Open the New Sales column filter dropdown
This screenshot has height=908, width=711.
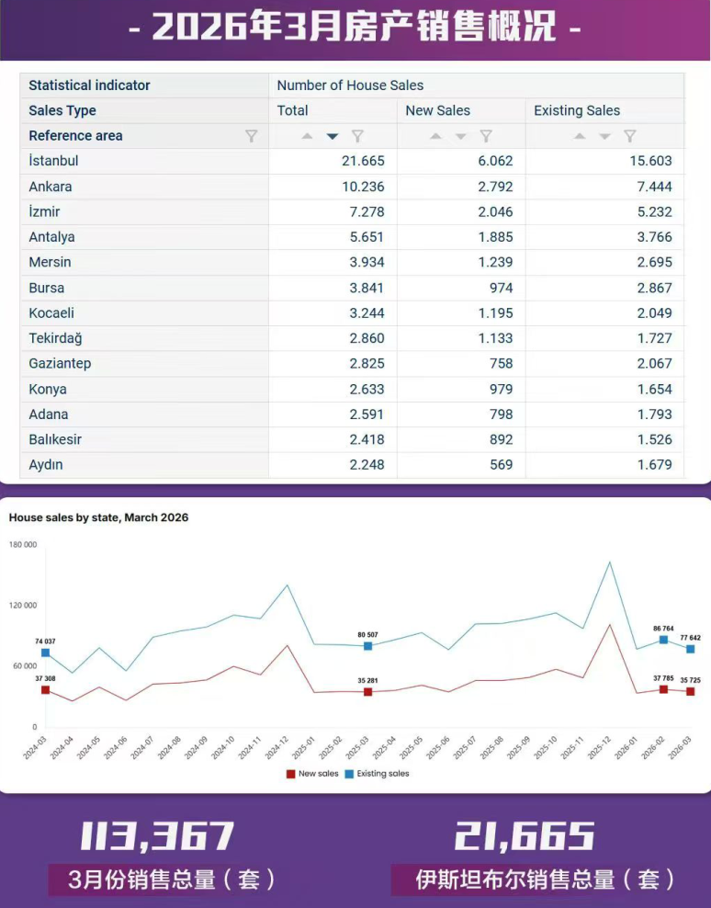(x=486, y=136)
